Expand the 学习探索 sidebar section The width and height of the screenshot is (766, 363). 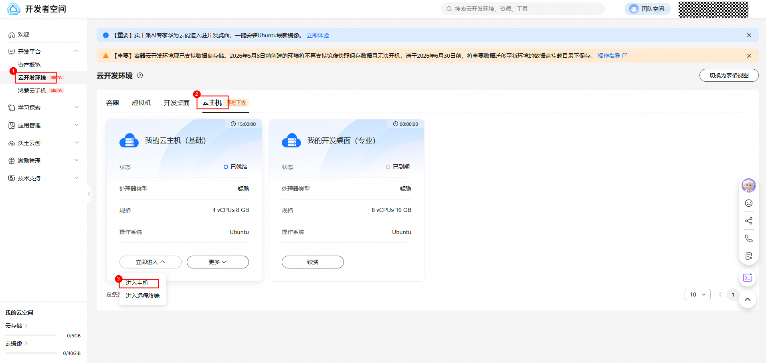tap(77, 107)
